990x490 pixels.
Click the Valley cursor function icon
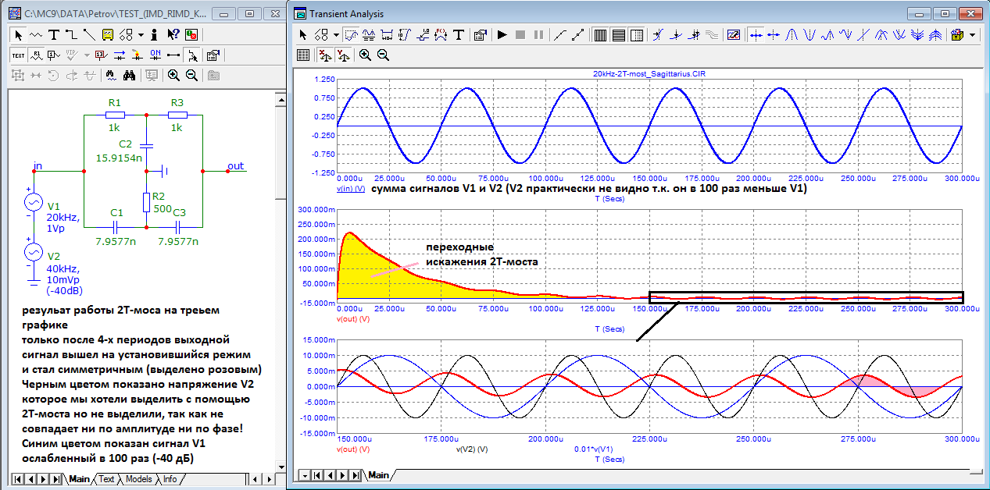pos(810,35)
